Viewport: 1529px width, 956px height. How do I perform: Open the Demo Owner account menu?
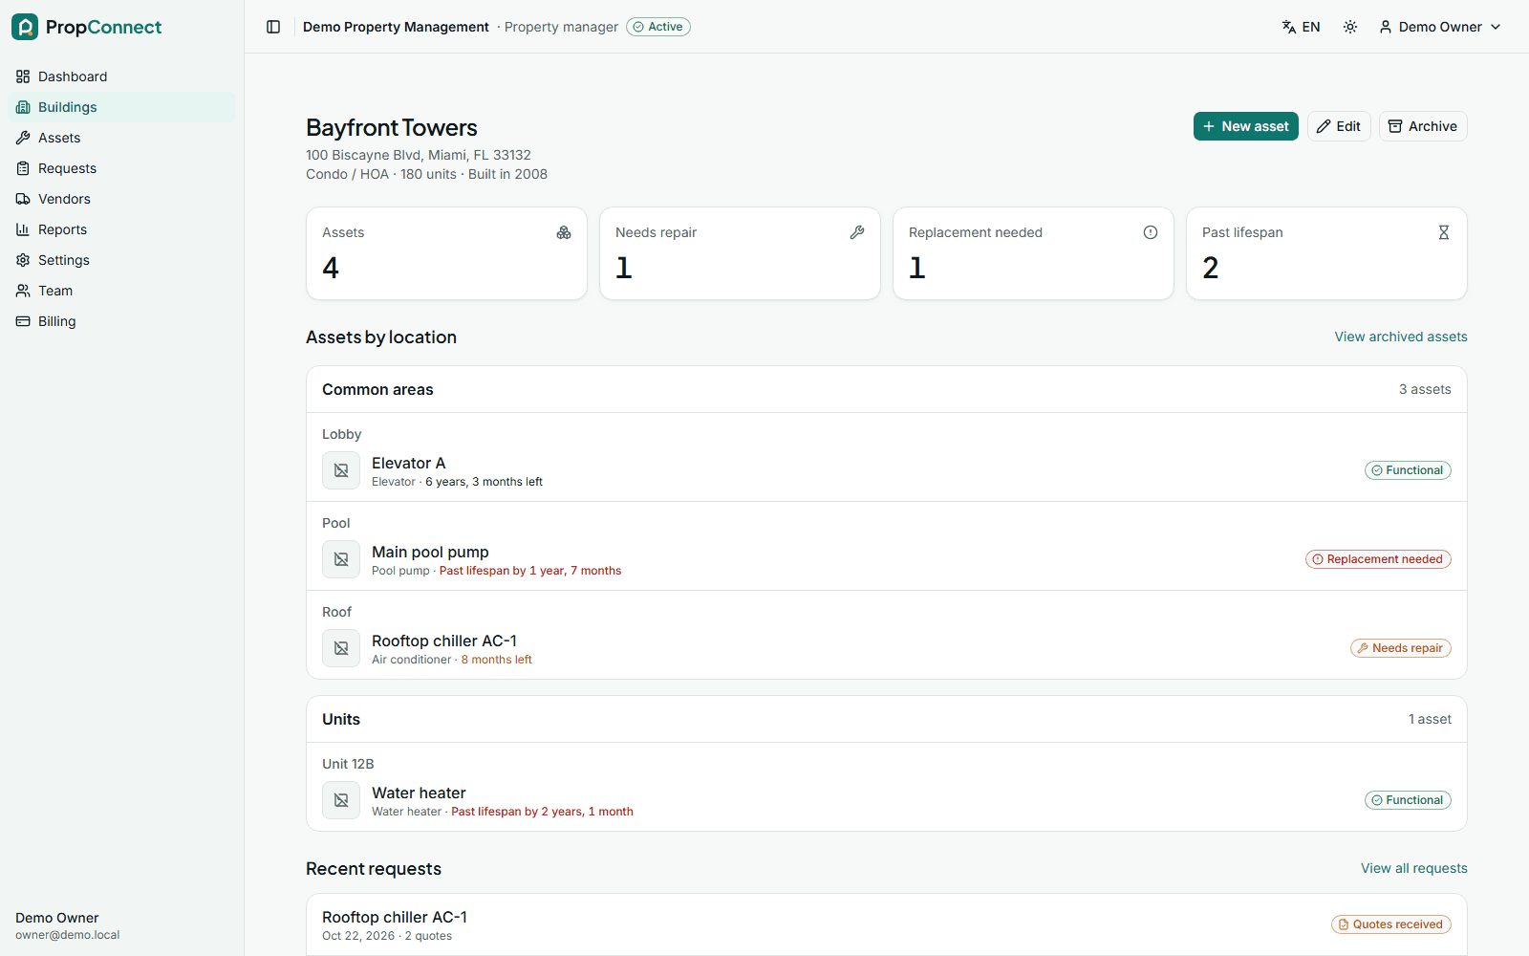coord(1440,27)
